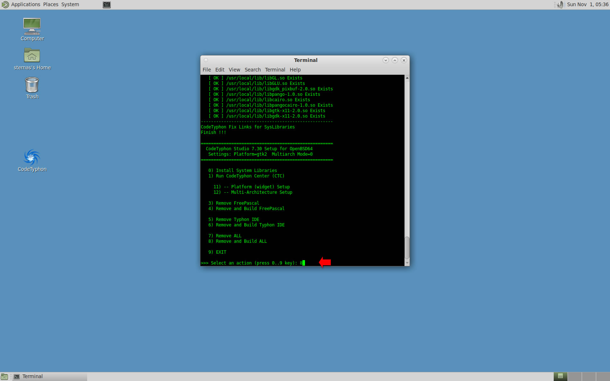Click the terminal scrollbar thumb
This screenshot has height=381, width=610.
click(407, 248)
